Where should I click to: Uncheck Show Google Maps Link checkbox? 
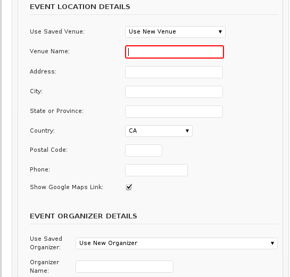click(129, 187)
